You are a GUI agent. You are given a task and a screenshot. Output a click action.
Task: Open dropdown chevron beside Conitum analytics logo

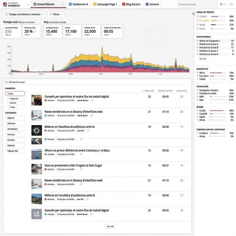28,4
